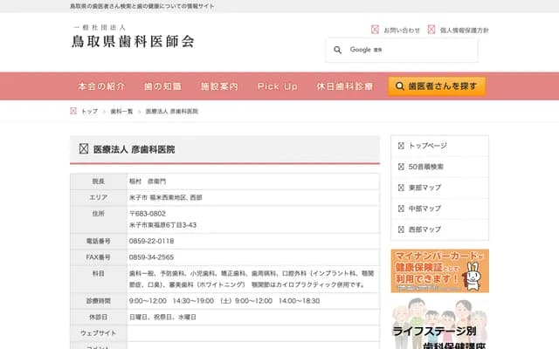This screenshot has width=559, height=349.
Task: Click the icon next to 50音順検索
Action: [401, 167]
